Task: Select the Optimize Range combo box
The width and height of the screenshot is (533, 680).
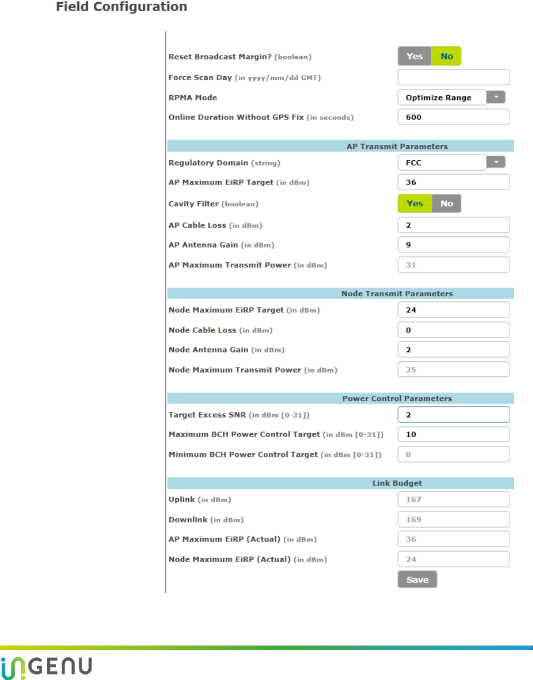Action: [443, 97]
